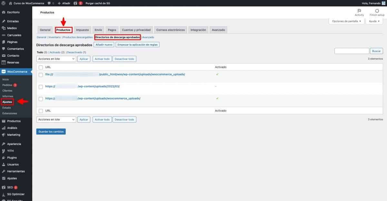Click the WordPress logo in admin bar
387x201 pixels.
[4, 3]
